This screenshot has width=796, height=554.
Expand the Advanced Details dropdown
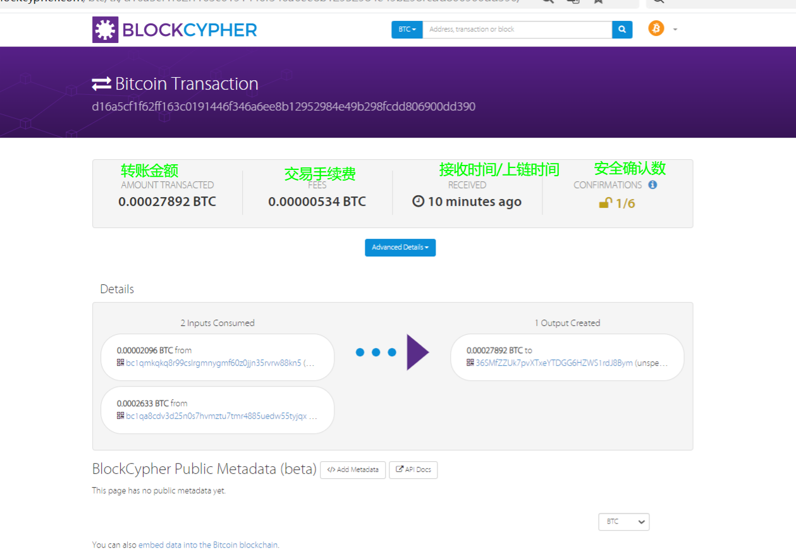(400, 248)
